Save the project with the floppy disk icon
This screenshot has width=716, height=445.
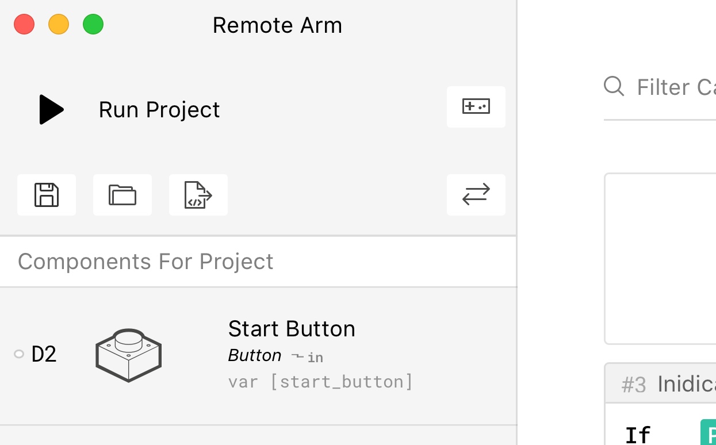(47, 195)
